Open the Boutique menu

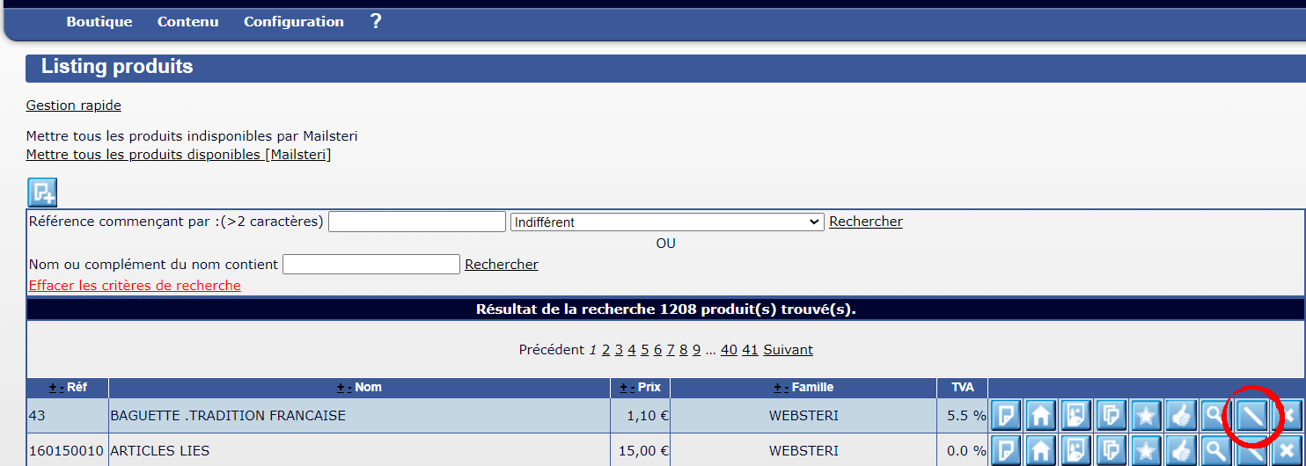click(x=99, y=22)
